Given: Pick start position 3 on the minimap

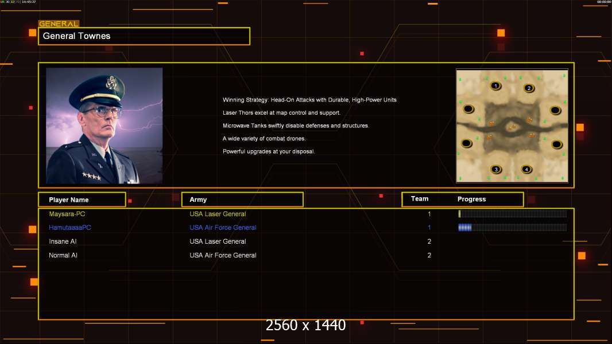Looking at the screenshot, I should point(496,169).
